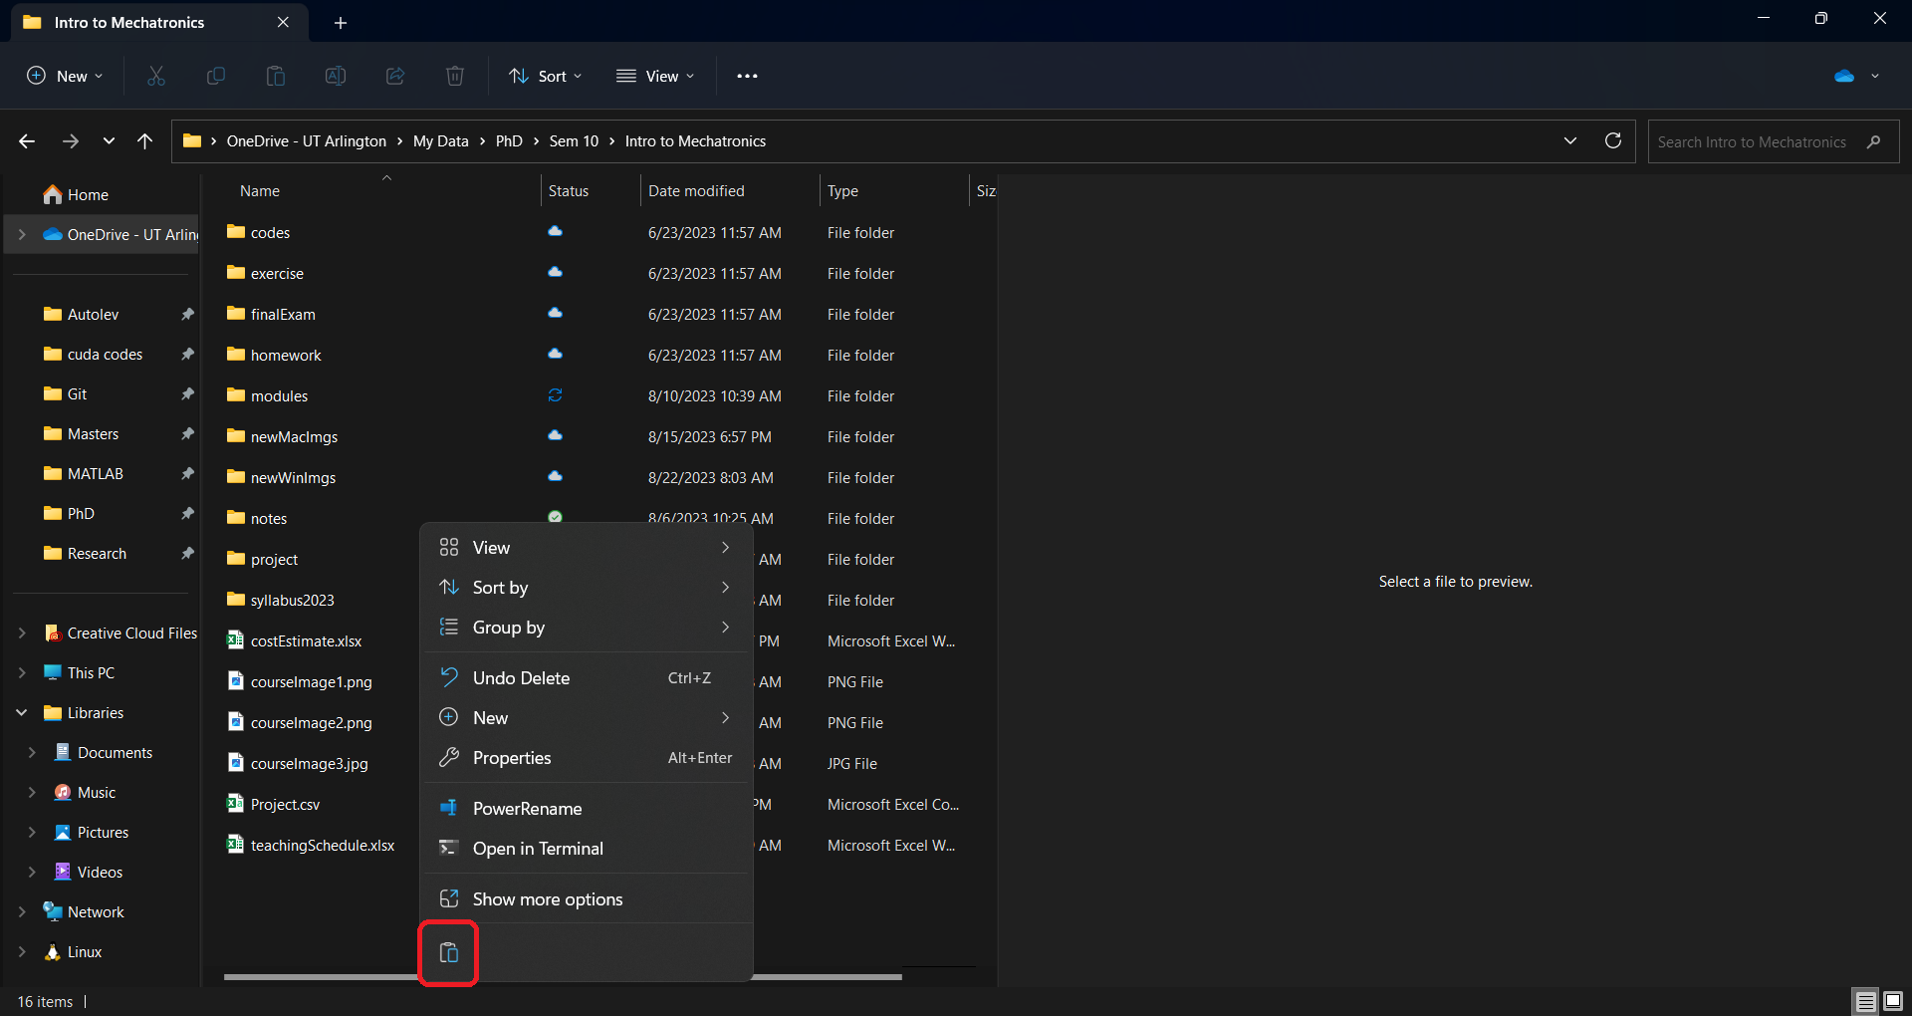Click the Cut icon in toolbar
The height and width of the screenshot is (1016, 1912).
(x=156, y=76)
